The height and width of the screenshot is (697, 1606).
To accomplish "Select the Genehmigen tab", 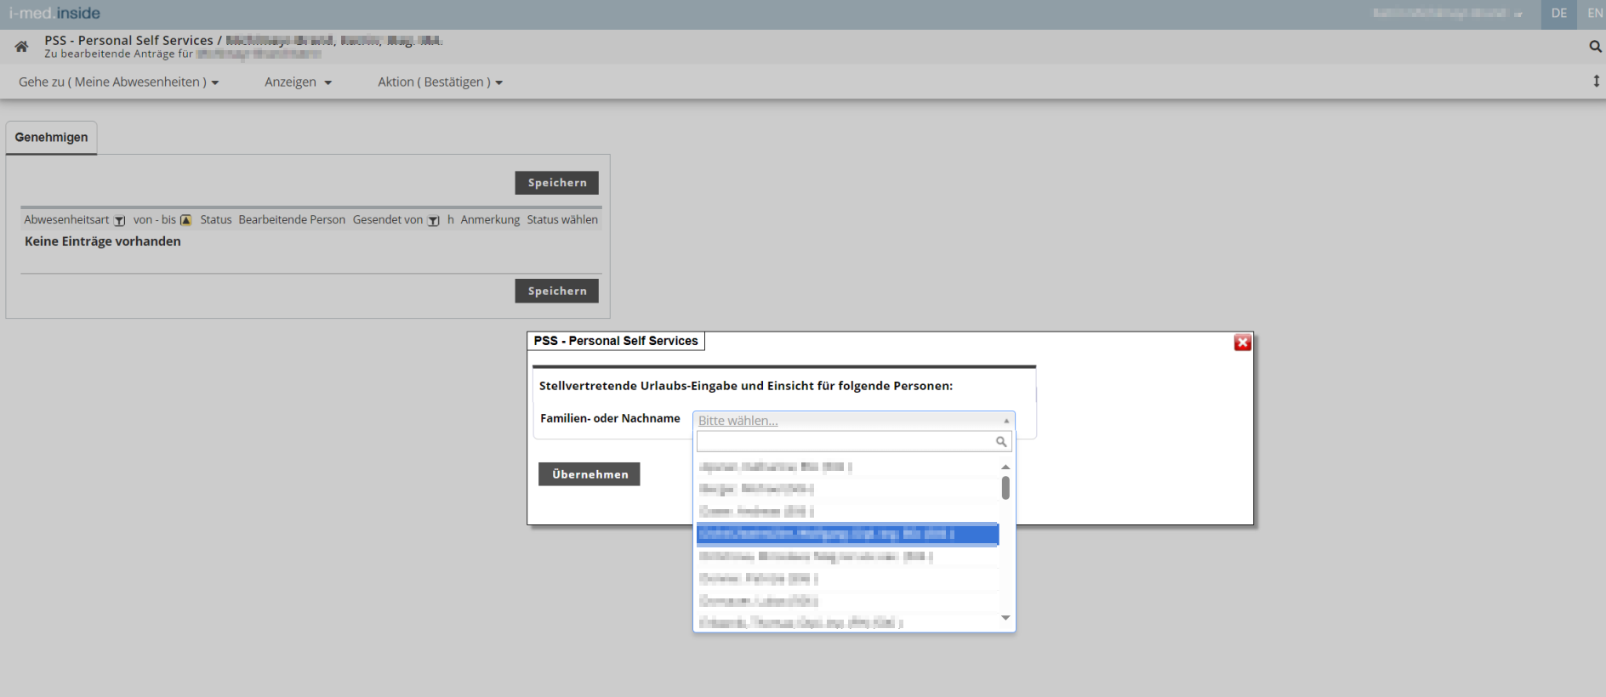I will click(51, 138).
